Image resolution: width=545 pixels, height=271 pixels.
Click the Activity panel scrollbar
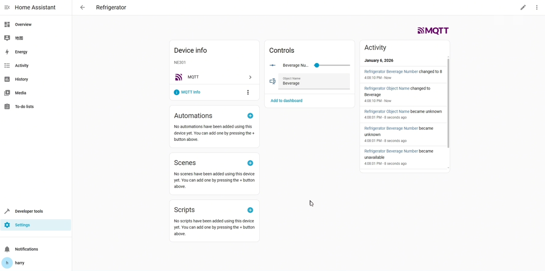[x=448, y=102]
